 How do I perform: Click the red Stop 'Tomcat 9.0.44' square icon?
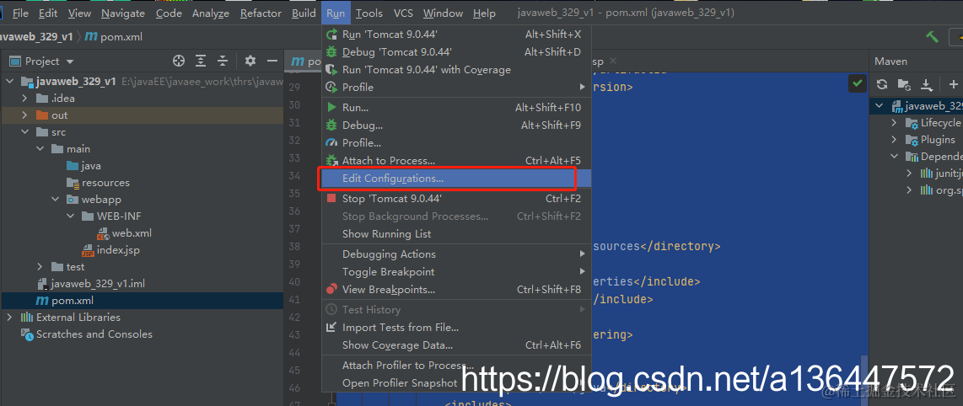click(x=331, y=198)
